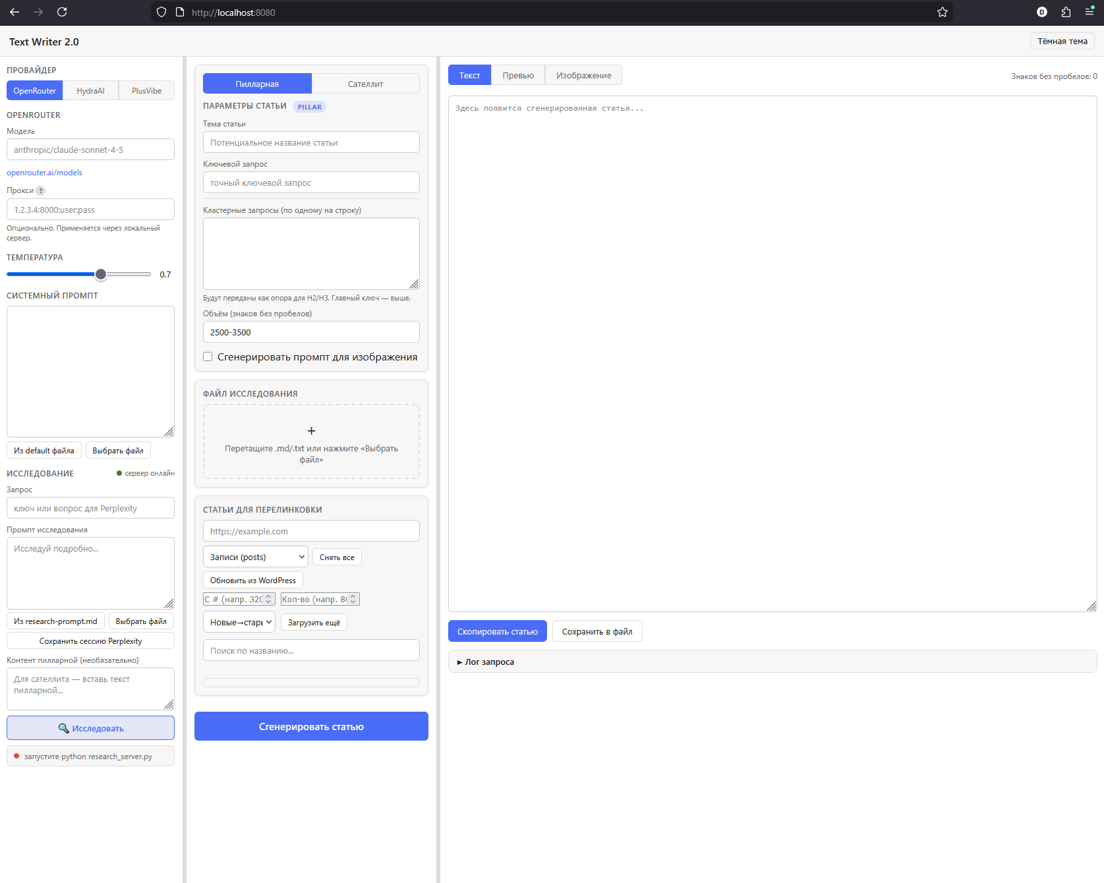
Task: Click the Системный промпт text area
Action: point(90,371)
